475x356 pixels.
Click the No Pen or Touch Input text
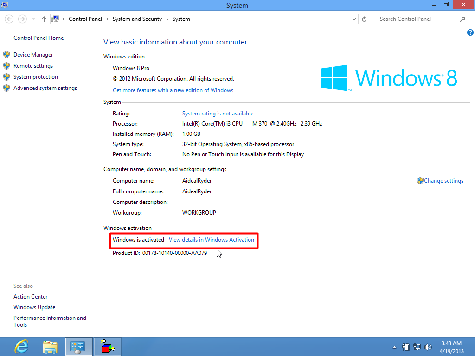click(x=243, y=154)
